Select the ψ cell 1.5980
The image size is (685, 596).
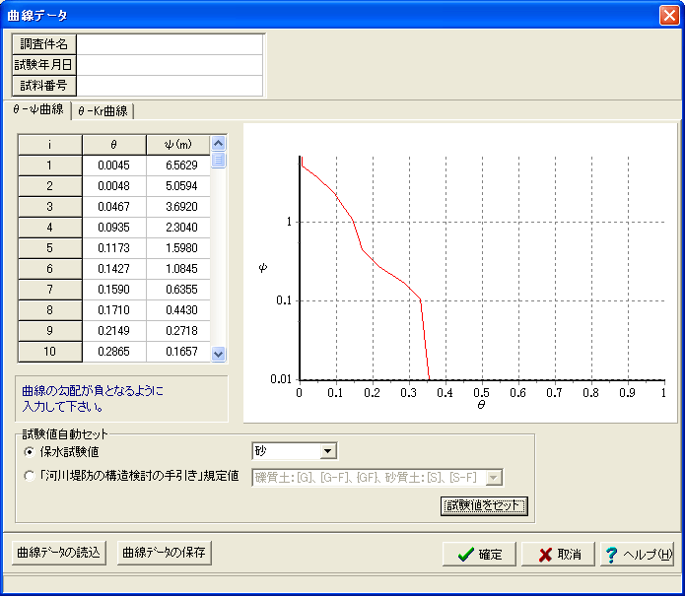(178, 248)
